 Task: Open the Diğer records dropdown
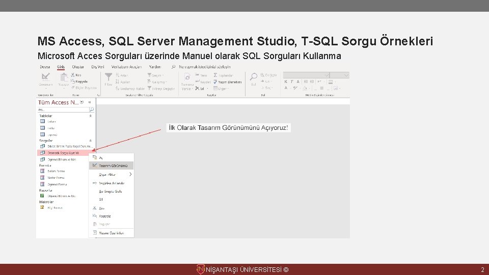pos(221,89)
